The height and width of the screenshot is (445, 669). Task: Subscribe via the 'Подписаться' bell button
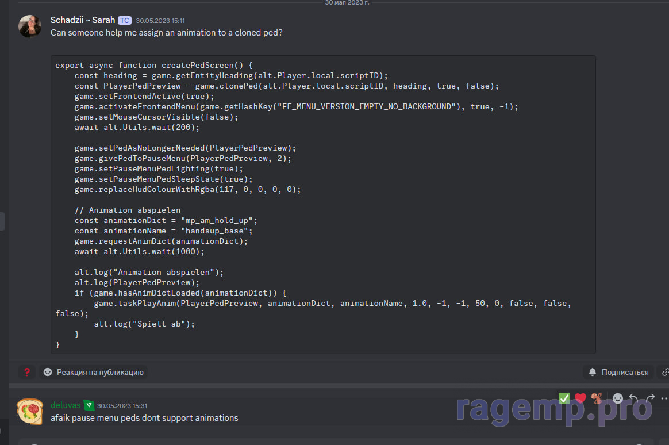(618, 372)
